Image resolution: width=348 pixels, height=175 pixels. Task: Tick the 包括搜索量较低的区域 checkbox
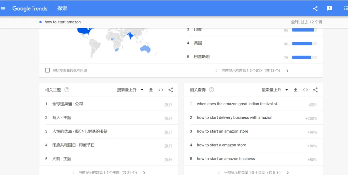(47, 70)
